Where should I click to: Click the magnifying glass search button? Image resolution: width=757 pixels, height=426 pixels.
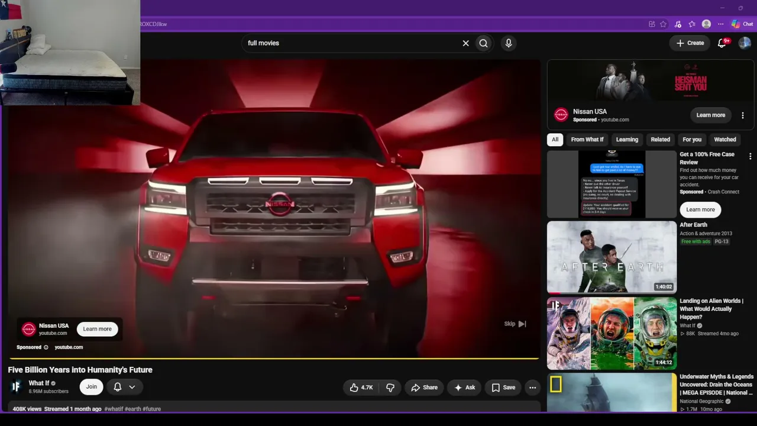[x=484, y=43]
